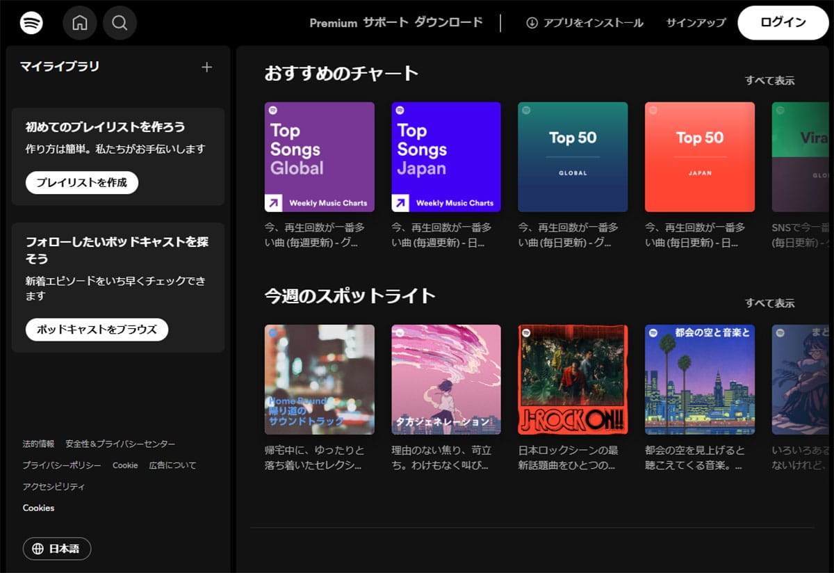This screenshot has width=834, height=573.
Task: Click 都会の空を見上げると description text
Action: [x=695, y=458]
